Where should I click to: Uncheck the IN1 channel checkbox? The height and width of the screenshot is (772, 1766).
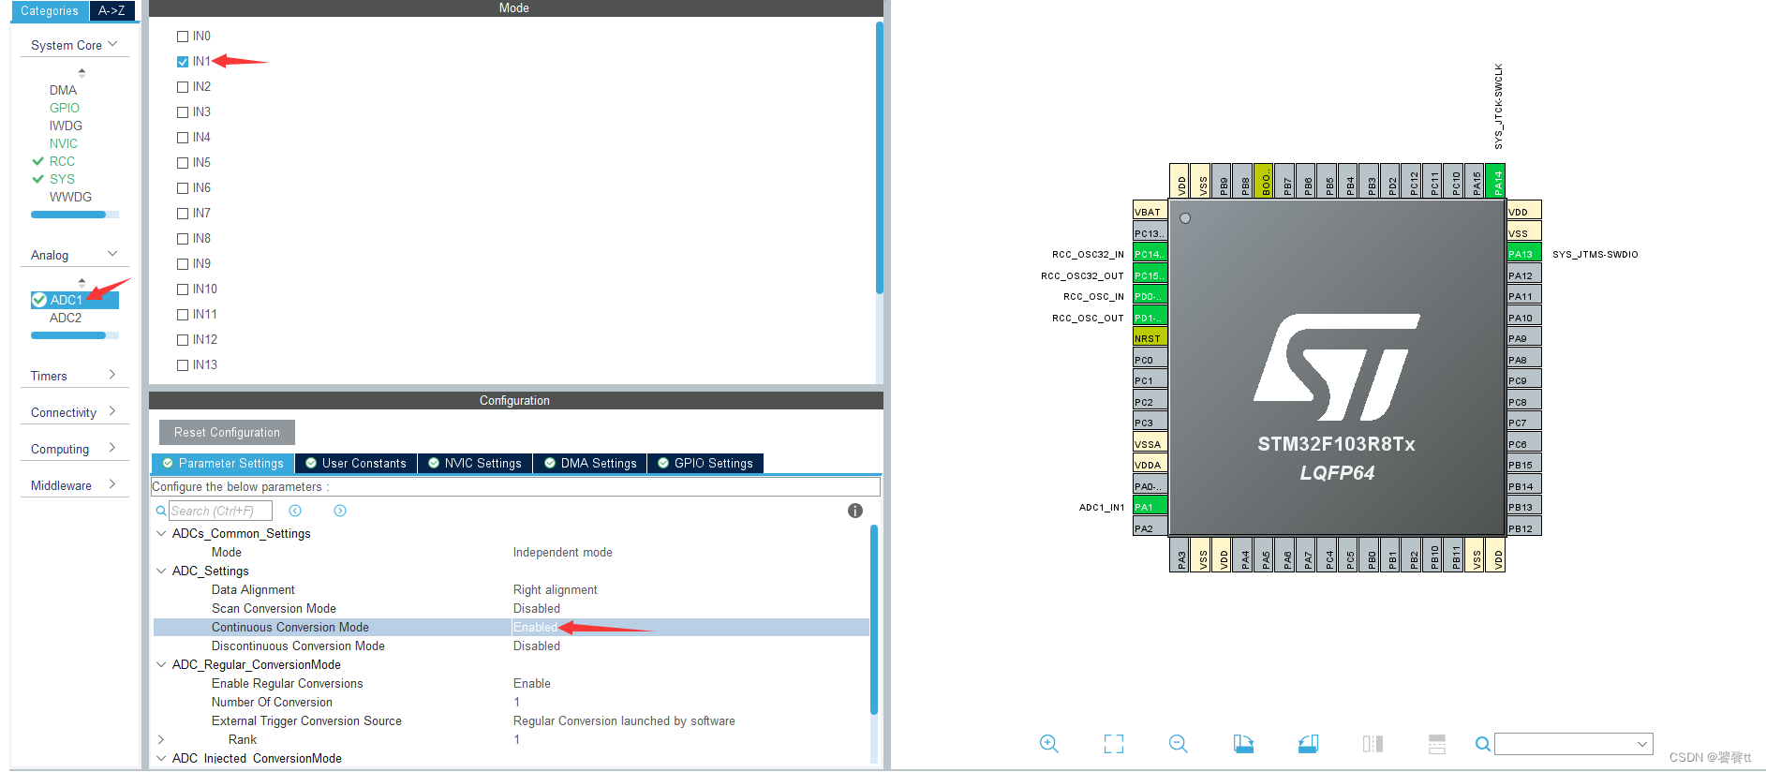point(183,62)
